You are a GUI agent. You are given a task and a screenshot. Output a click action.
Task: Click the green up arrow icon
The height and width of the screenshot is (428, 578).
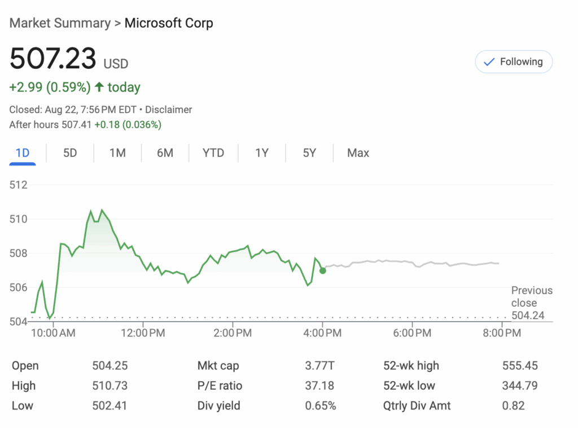click(99, 87)
